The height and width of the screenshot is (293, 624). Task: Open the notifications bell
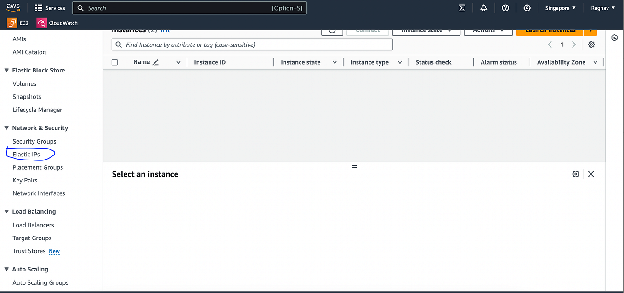484,8
